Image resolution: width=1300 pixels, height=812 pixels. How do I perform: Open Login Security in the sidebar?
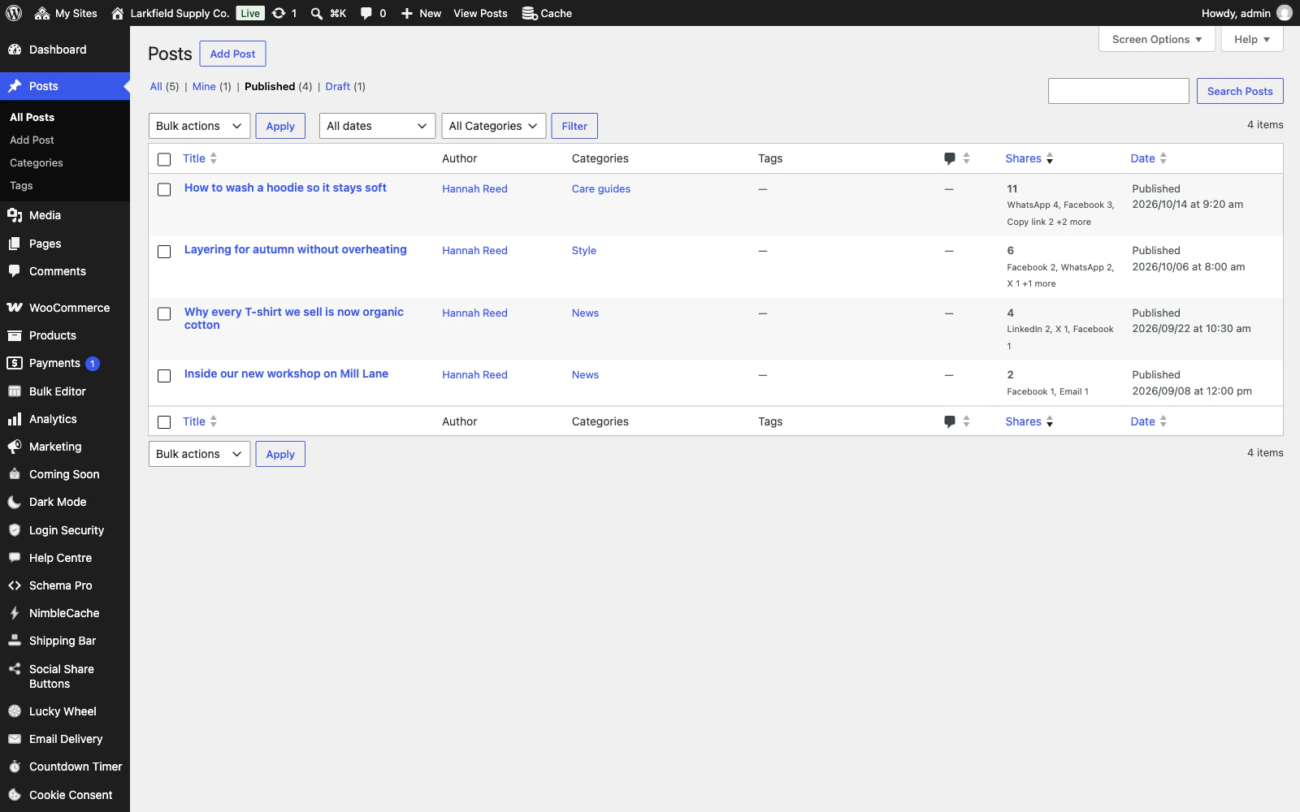click(x=65, y=530)
